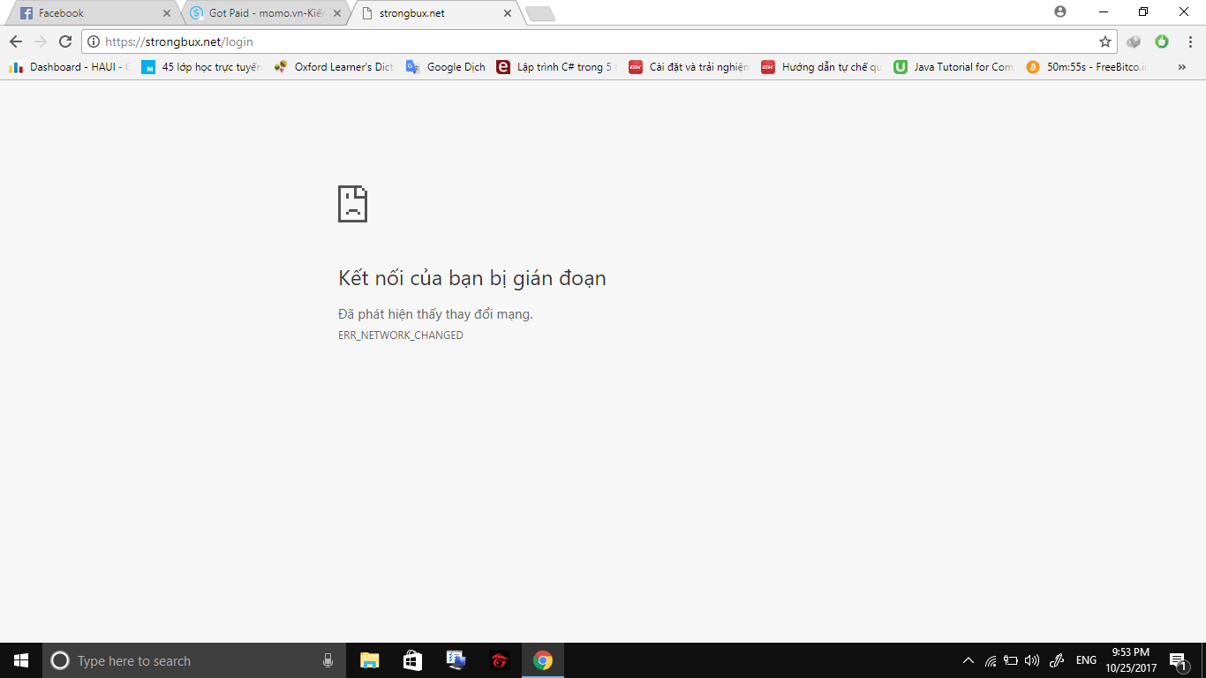Open the Google Dịch bookmark

[445, 67]
